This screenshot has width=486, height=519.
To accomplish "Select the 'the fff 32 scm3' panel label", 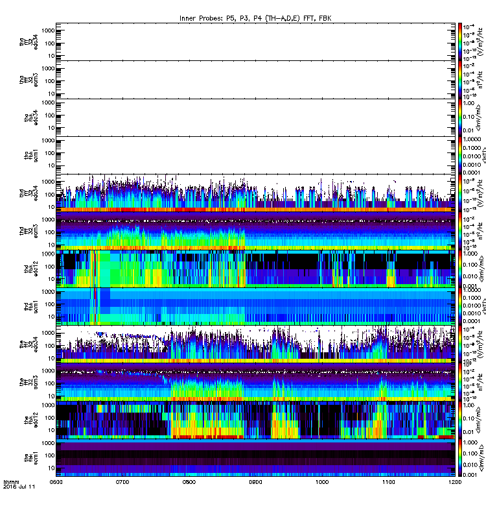I will pyautogui.click(x=29, y=382).
